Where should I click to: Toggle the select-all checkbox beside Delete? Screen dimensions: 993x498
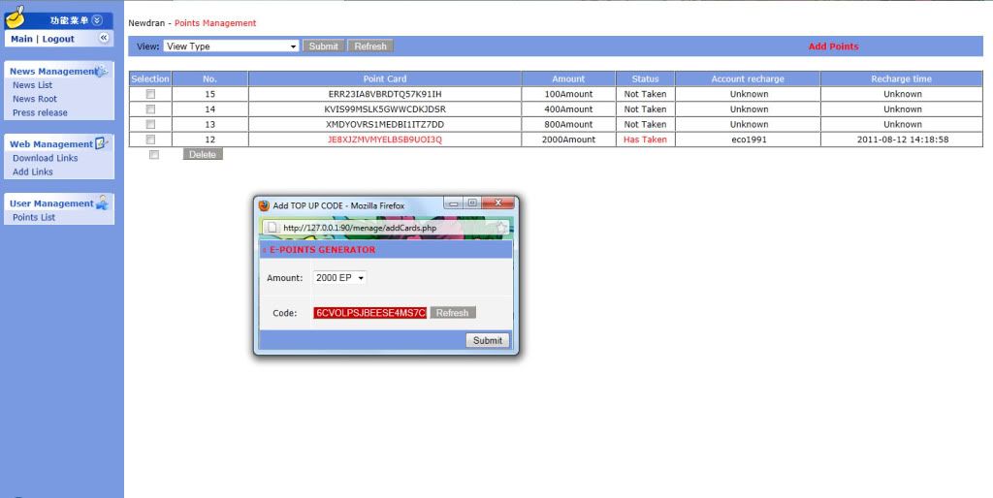click(x=154, y=154)
